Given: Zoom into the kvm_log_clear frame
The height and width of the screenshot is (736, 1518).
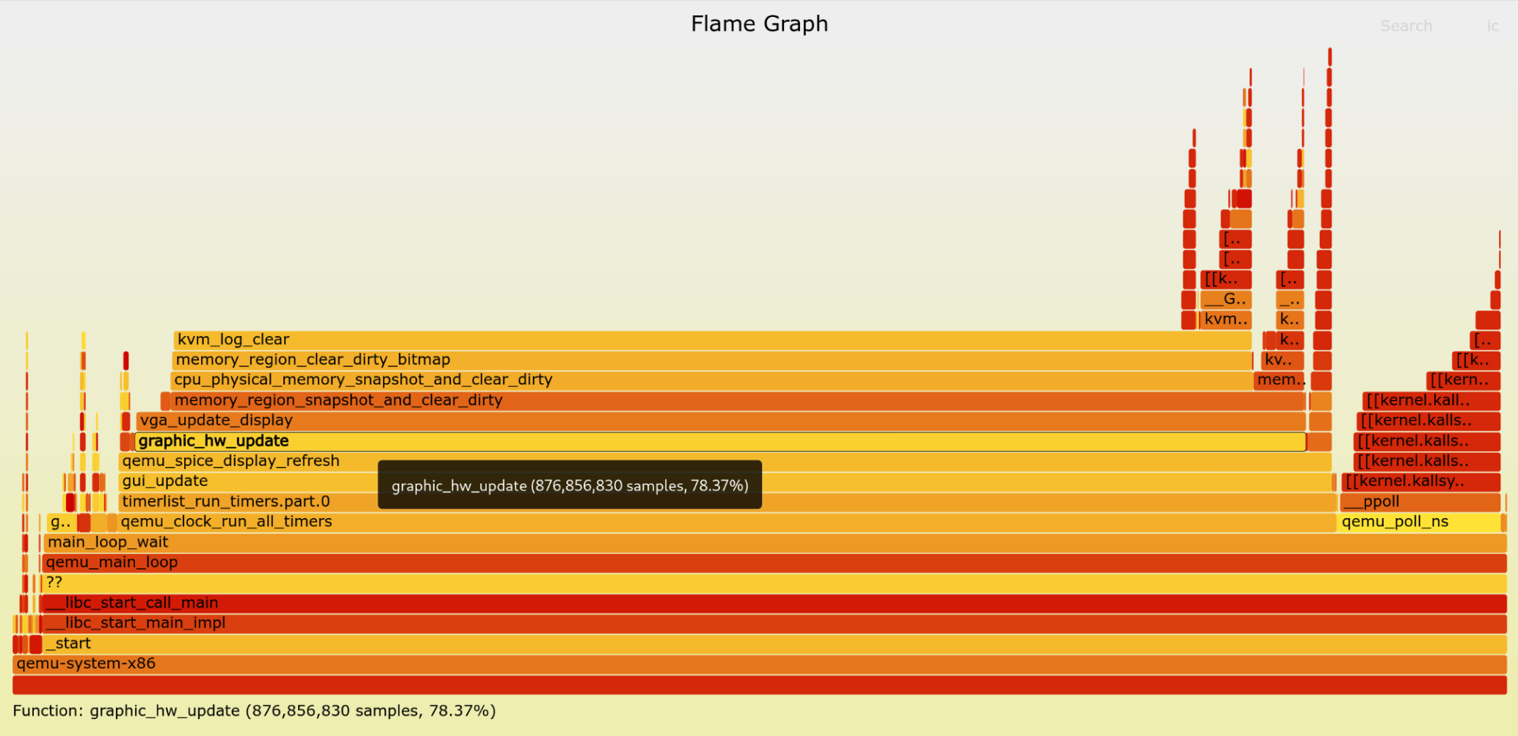Looking at the screenshot, I should coord(712,340).
